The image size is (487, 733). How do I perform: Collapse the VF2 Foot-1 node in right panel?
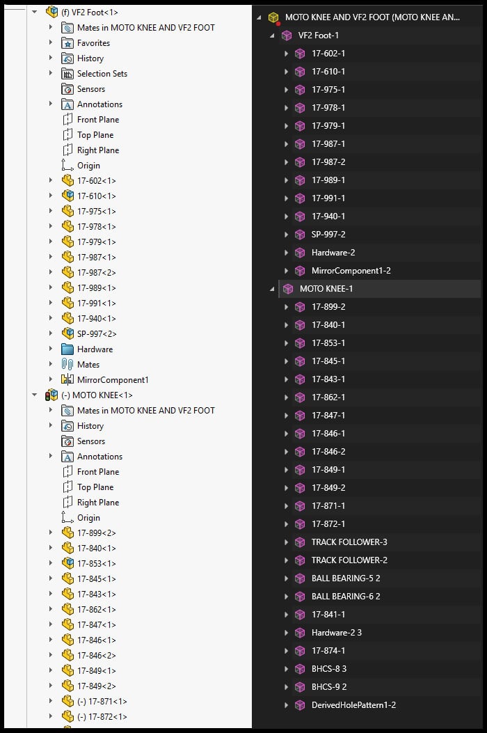271,36
